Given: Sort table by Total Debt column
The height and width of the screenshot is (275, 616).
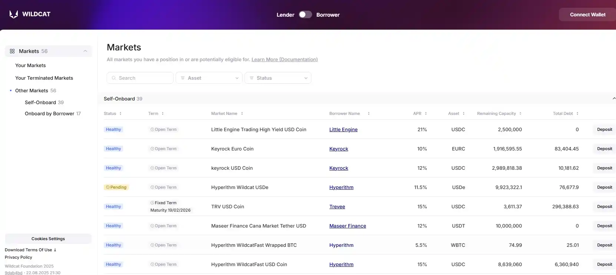Looking at the screenshot, I should click(577, 113).
